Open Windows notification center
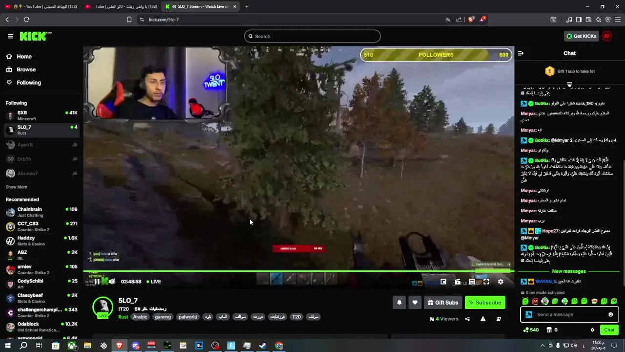625x352 pixels. [x=615, y=346]
